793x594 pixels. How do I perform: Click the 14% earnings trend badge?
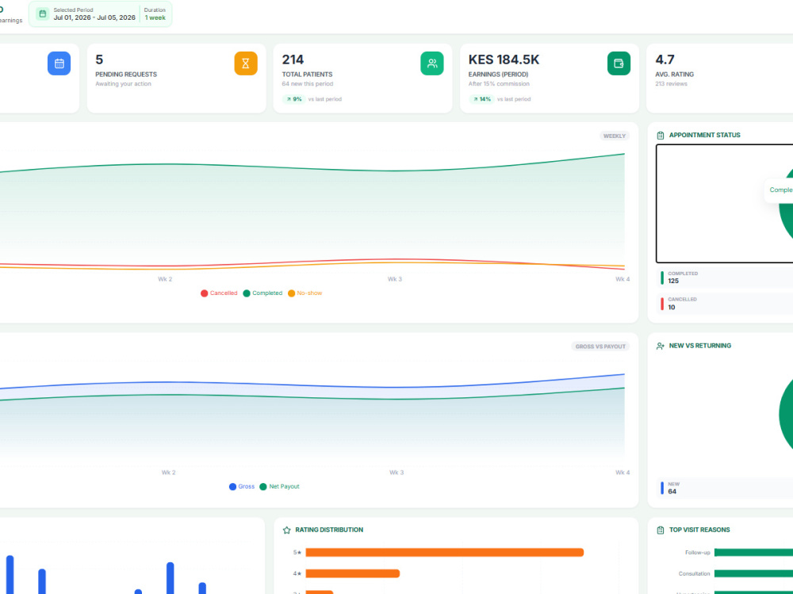click(481, 99)
